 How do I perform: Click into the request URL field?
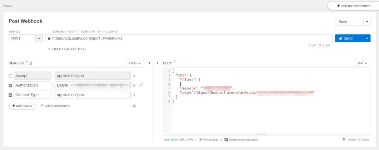point(189,38)
